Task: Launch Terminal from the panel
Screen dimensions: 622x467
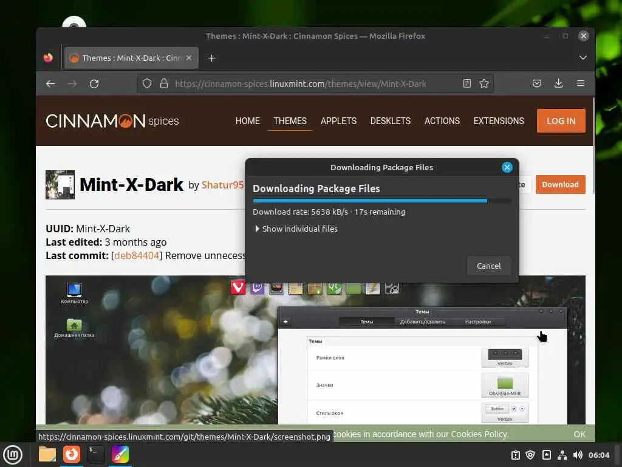Action: 96,454
